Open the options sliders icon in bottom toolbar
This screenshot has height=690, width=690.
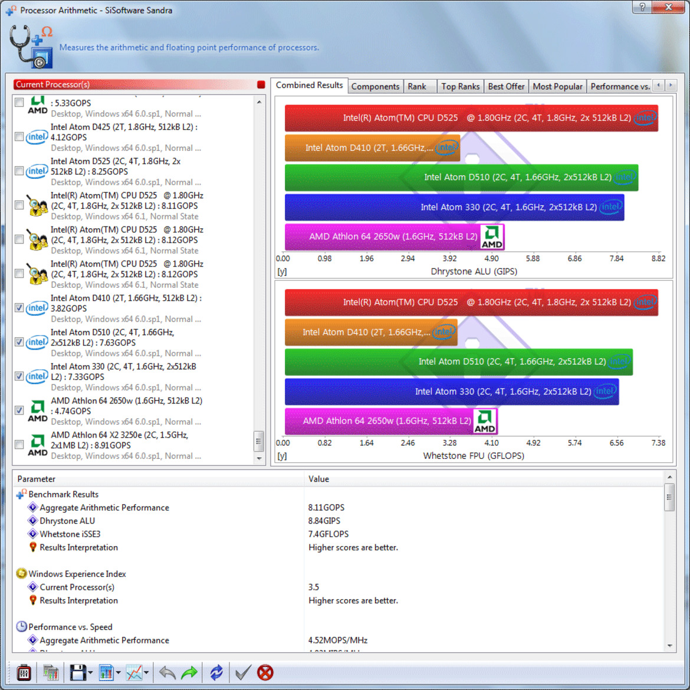[x=24, y=672]
